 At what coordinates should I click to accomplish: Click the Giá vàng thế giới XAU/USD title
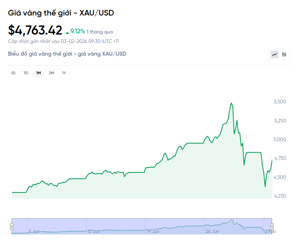point(61,13)
